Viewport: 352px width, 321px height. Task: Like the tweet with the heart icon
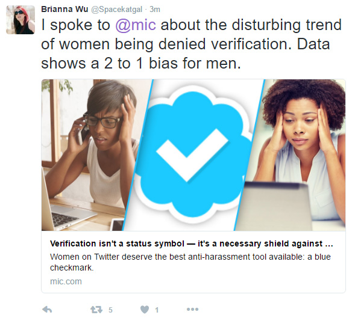point(145,310)
